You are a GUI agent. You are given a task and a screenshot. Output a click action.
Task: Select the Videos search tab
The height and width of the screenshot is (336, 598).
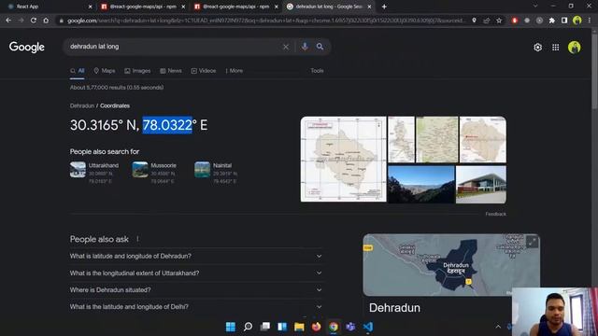tap(204, 71)
